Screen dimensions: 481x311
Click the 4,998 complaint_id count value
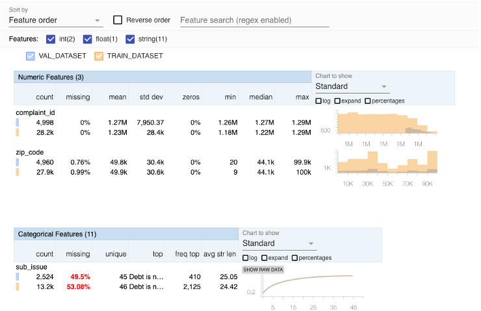[x=45, y=123]
